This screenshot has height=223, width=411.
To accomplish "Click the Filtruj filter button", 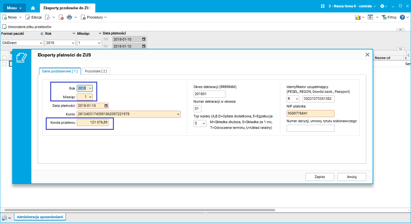I will [x=389, y=17].
